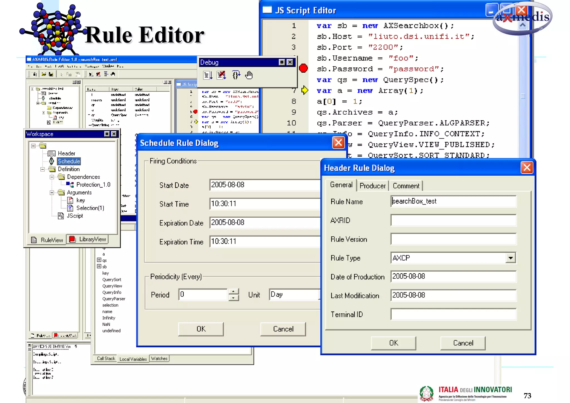Open the JScript node in Workspace tree
Screen dimensions: 570x403
(x=74, y=216)
